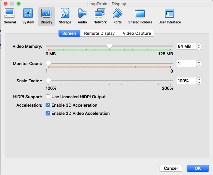Enable Use Unscaled HiDPI Output checkbox
This screenshot has width=213, height=175.
pos(48,97)
